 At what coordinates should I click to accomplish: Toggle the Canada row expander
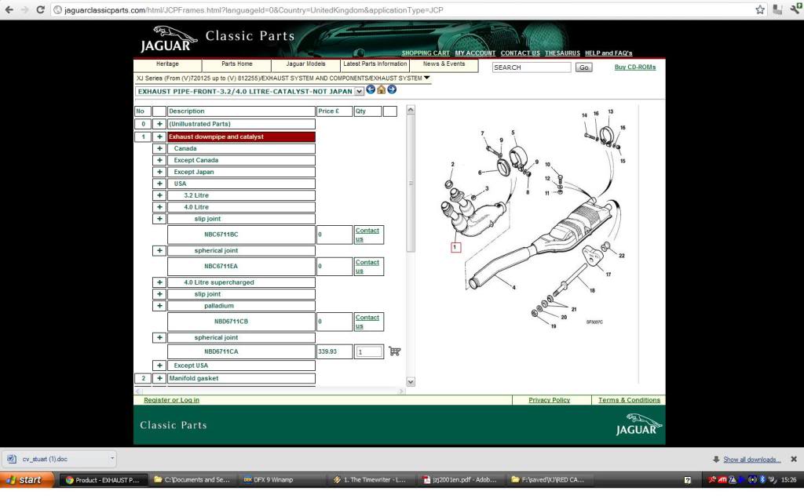[x=159, y=148]
